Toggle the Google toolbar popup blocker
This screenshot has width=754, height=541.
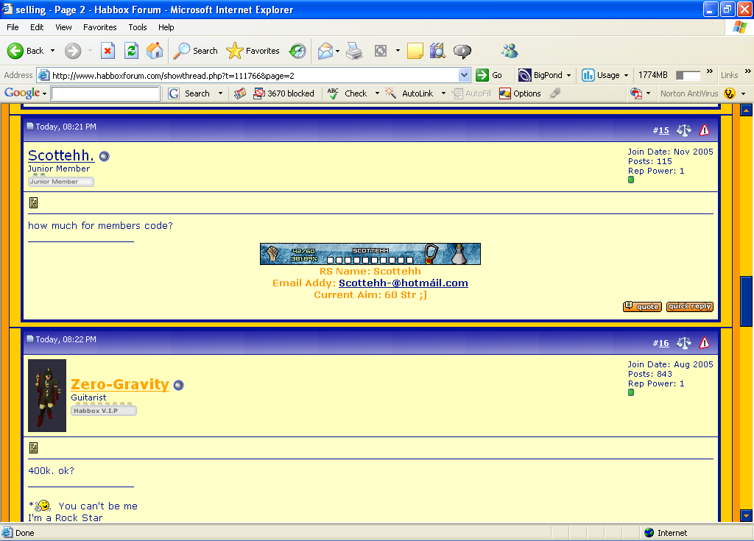point(283,93)
